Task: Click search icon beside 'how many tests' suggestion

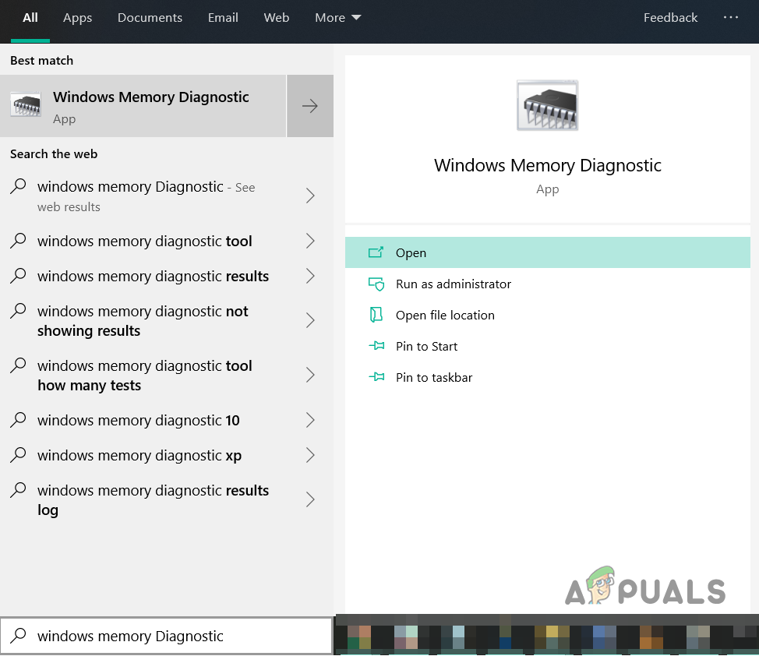Action: click(x=18, y=365)
